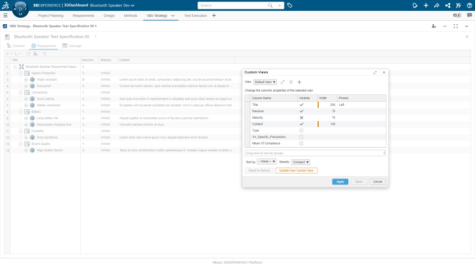Open the 3DEXPERIENCE compass
This screenshot has height=267, width=475.
21,9
